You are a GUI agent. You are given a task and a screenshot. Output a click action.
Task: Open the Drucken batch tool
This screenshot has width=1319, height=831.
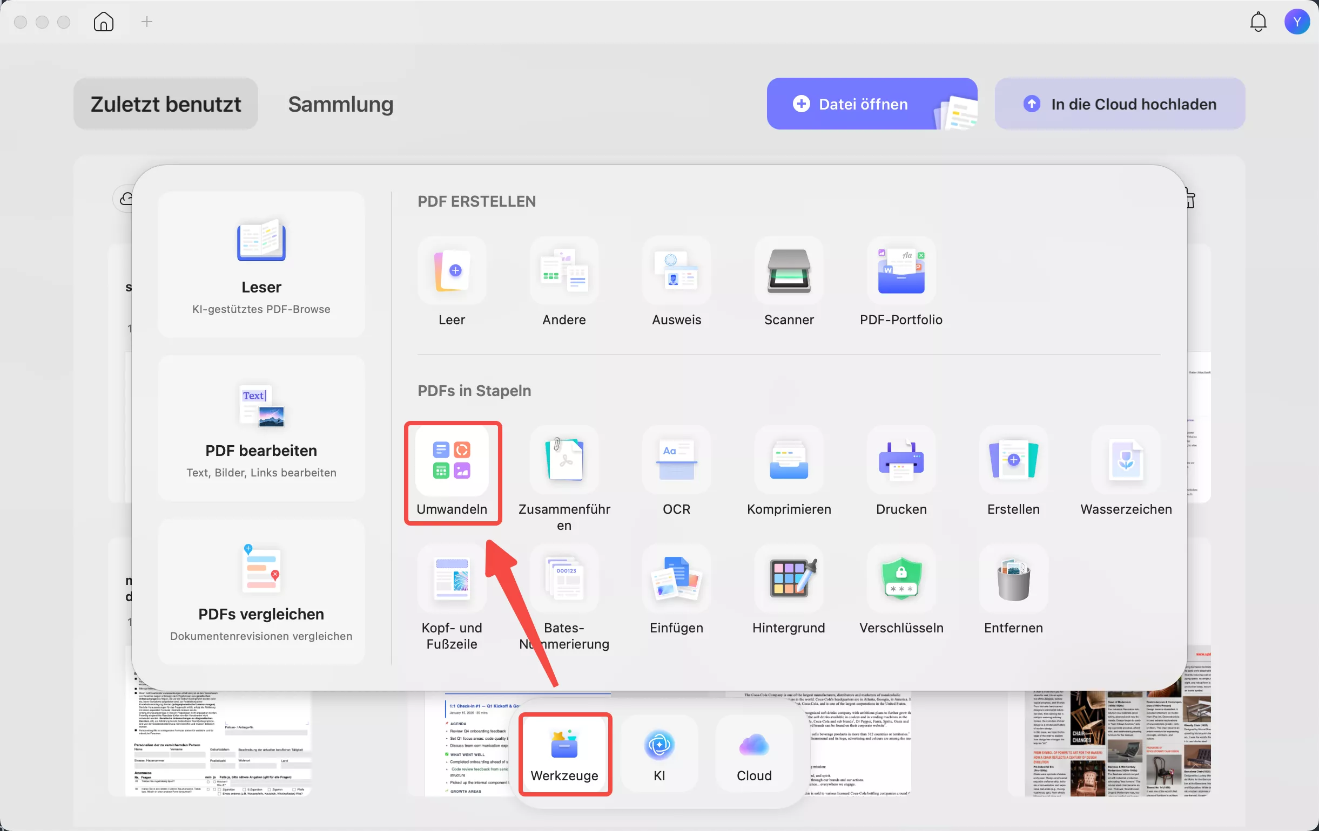(x=901, y=472)
